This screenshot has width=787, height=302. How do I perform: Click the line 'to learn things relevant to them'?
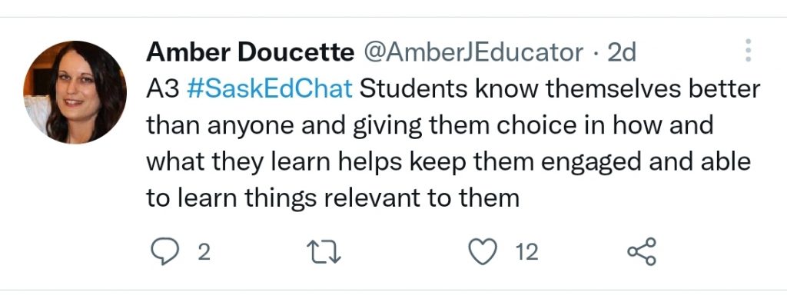333,199
